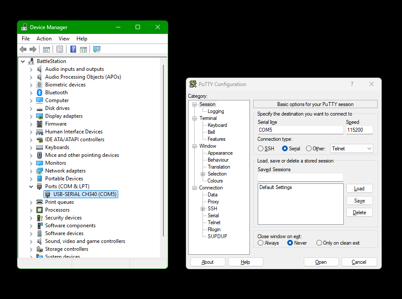Open the Help menu in Device Manager
The image size is (402, 299).
82,39
